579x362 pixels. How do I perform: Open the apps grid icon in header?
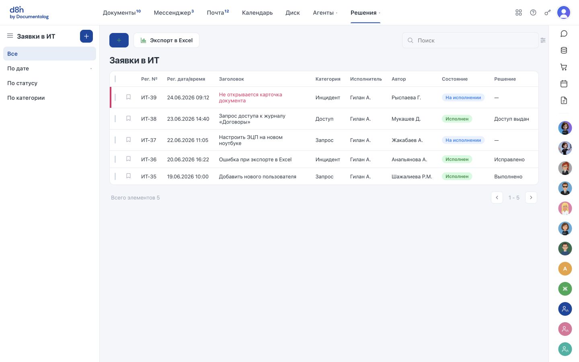point(519,12)
